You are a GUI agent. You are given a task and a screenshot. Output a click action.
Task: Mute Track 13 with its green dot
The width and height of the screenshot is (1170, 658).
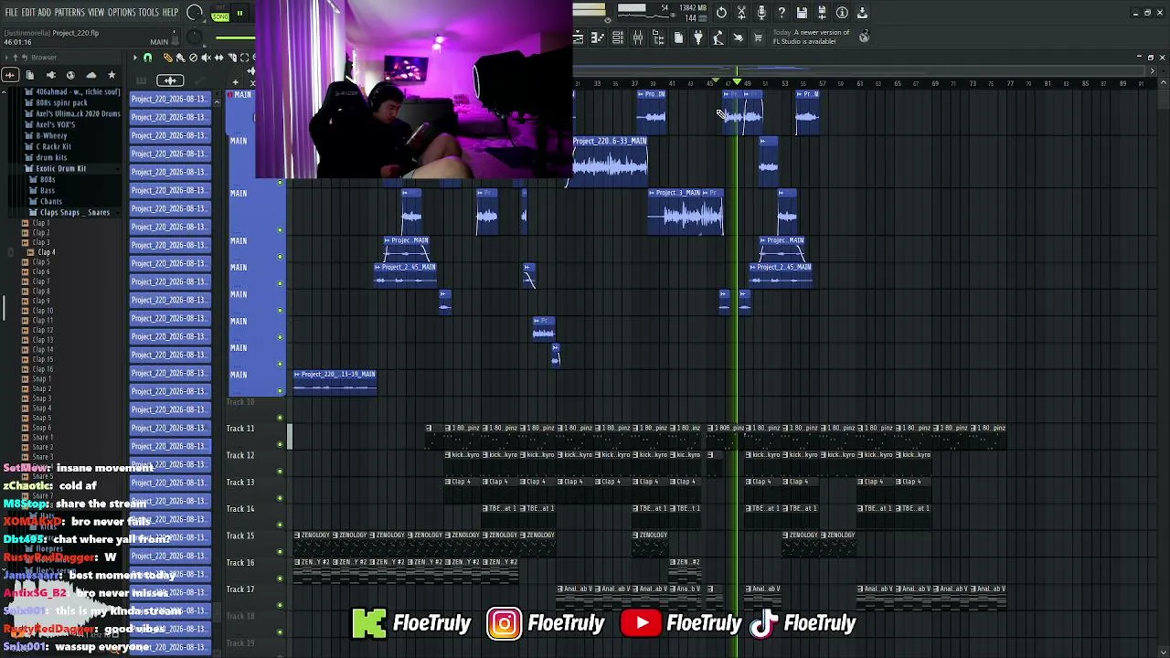281,498
